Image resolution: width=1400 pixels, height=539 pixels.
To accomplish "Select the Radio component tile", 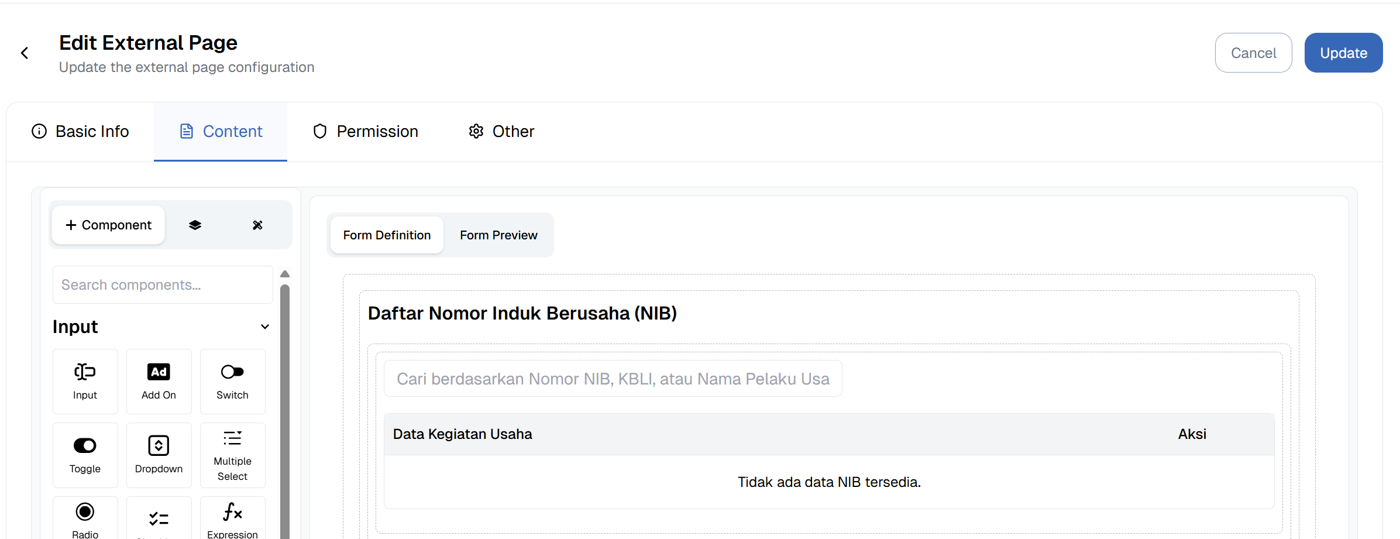I will point(85,519).
